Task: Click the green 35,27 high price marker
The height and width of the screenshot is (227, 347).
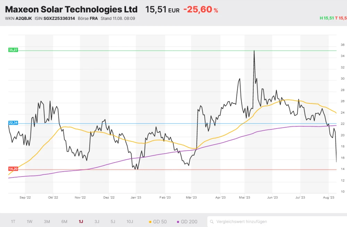Action: click(x=13, y=50)
